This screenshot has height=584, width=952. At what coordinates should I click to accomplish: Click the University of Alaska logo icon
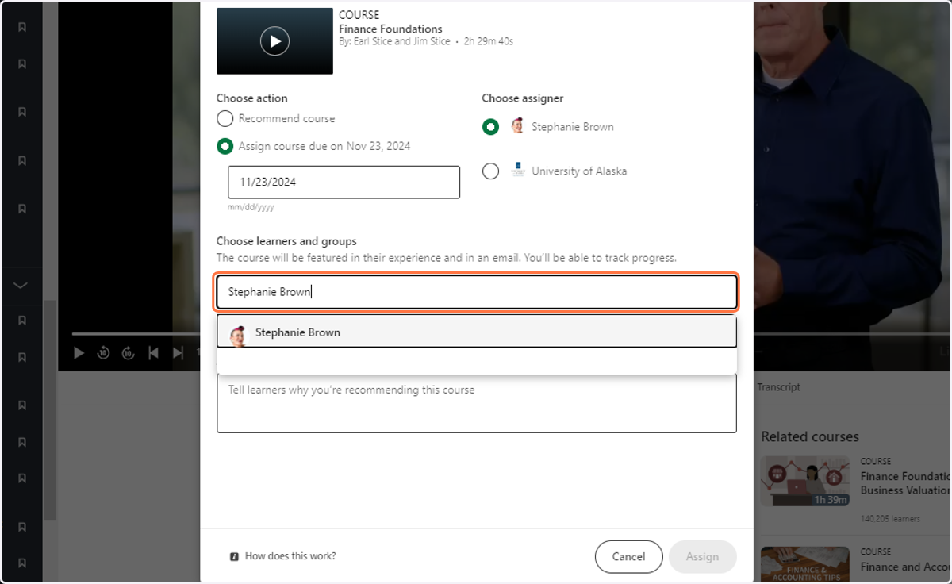[x=518, y=170]
